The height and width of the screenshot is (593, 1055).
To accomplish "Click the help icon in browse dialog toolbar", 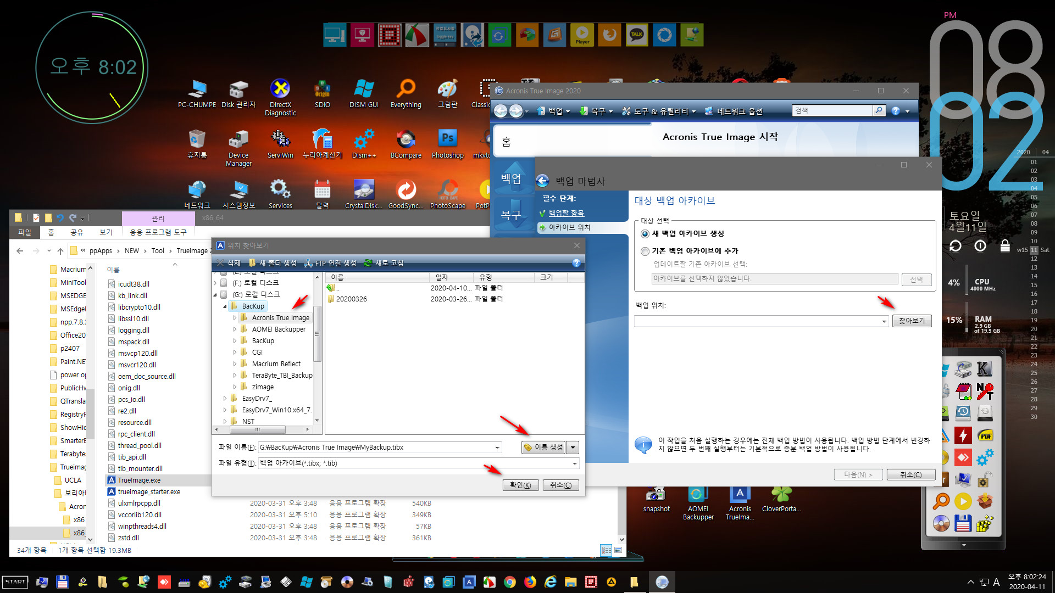I will (576, 263).
